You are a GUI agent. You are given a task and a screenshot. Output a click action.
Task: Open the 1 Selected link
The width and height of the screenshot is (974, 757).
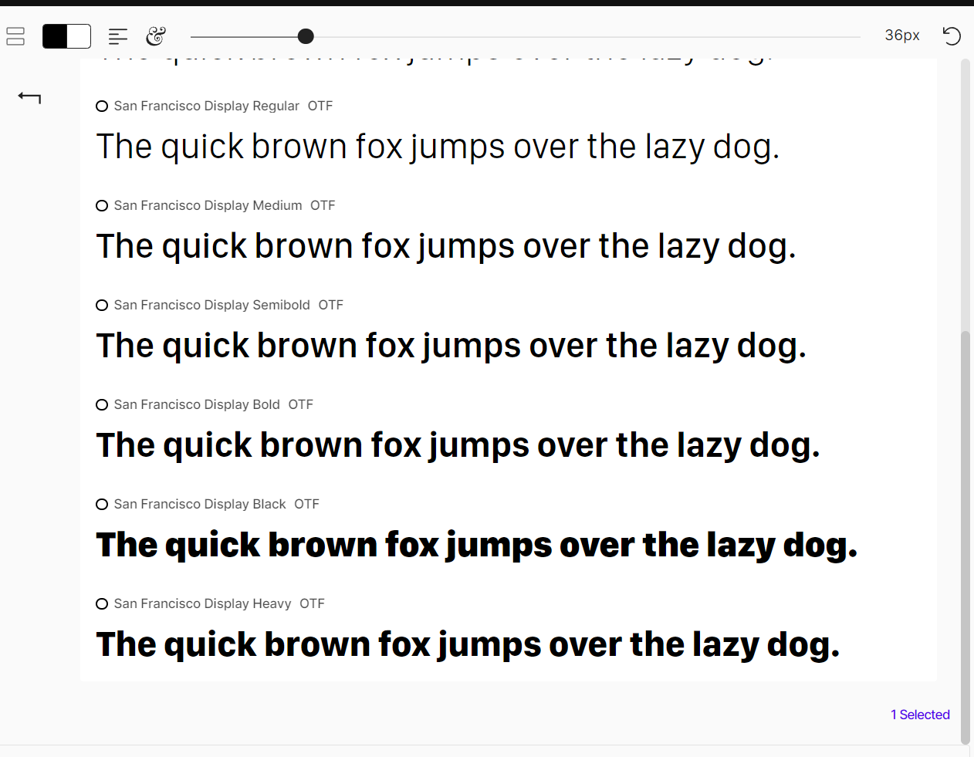920,715
